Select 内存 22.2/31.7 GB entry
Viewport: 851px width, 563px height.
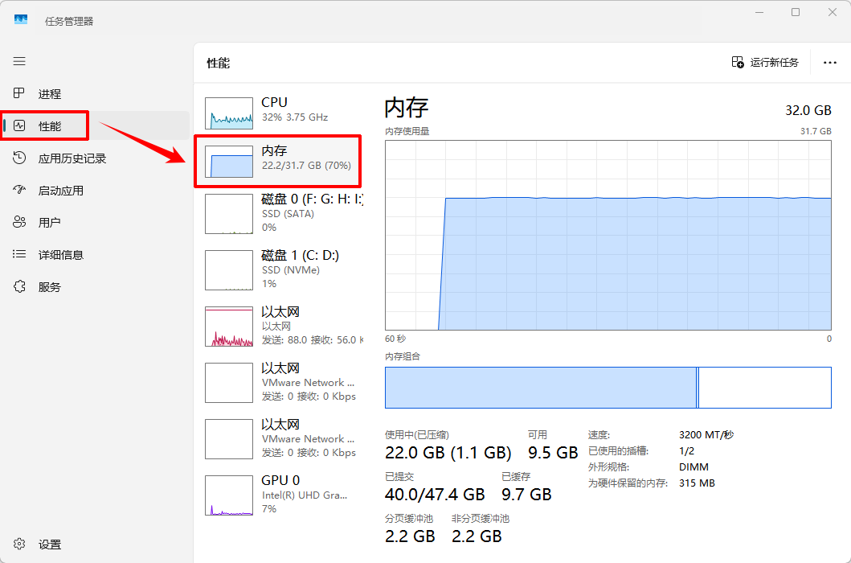280,161
